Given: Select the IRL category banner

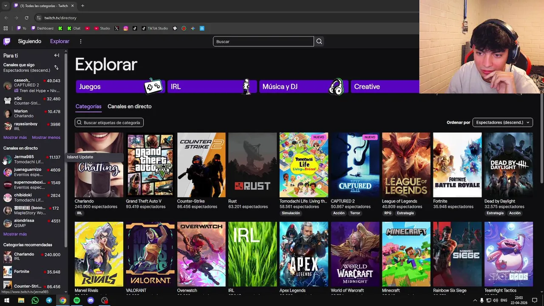Looking at the screenshot, I should [212, 86].
